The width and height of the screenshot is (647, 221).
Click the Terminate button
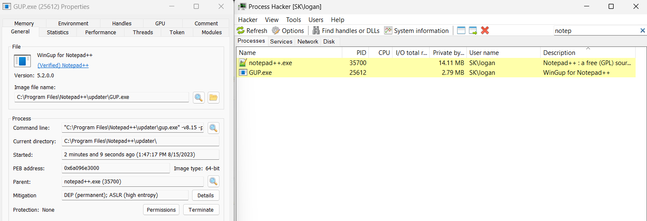click(201, 210)
